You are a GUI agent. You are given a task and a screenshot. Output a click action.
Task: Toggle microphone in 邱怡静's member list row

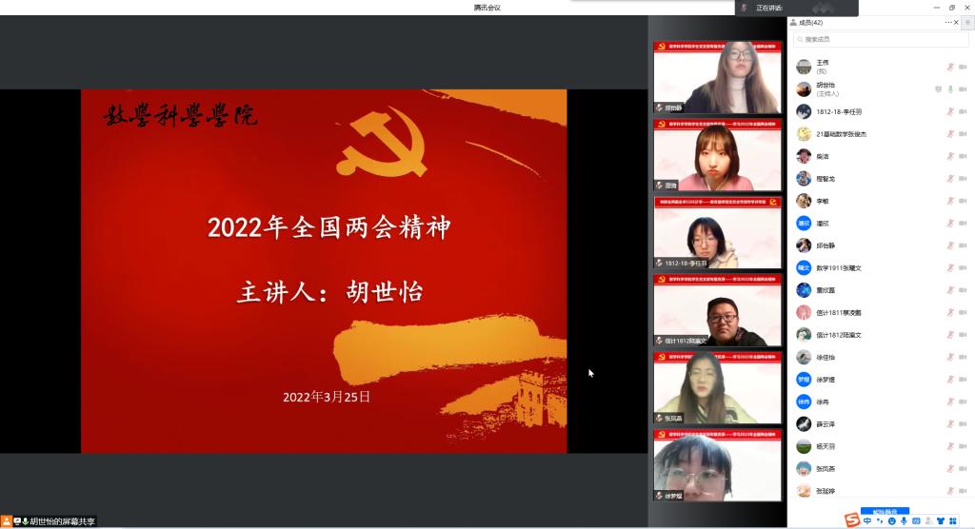pos(950,245)
